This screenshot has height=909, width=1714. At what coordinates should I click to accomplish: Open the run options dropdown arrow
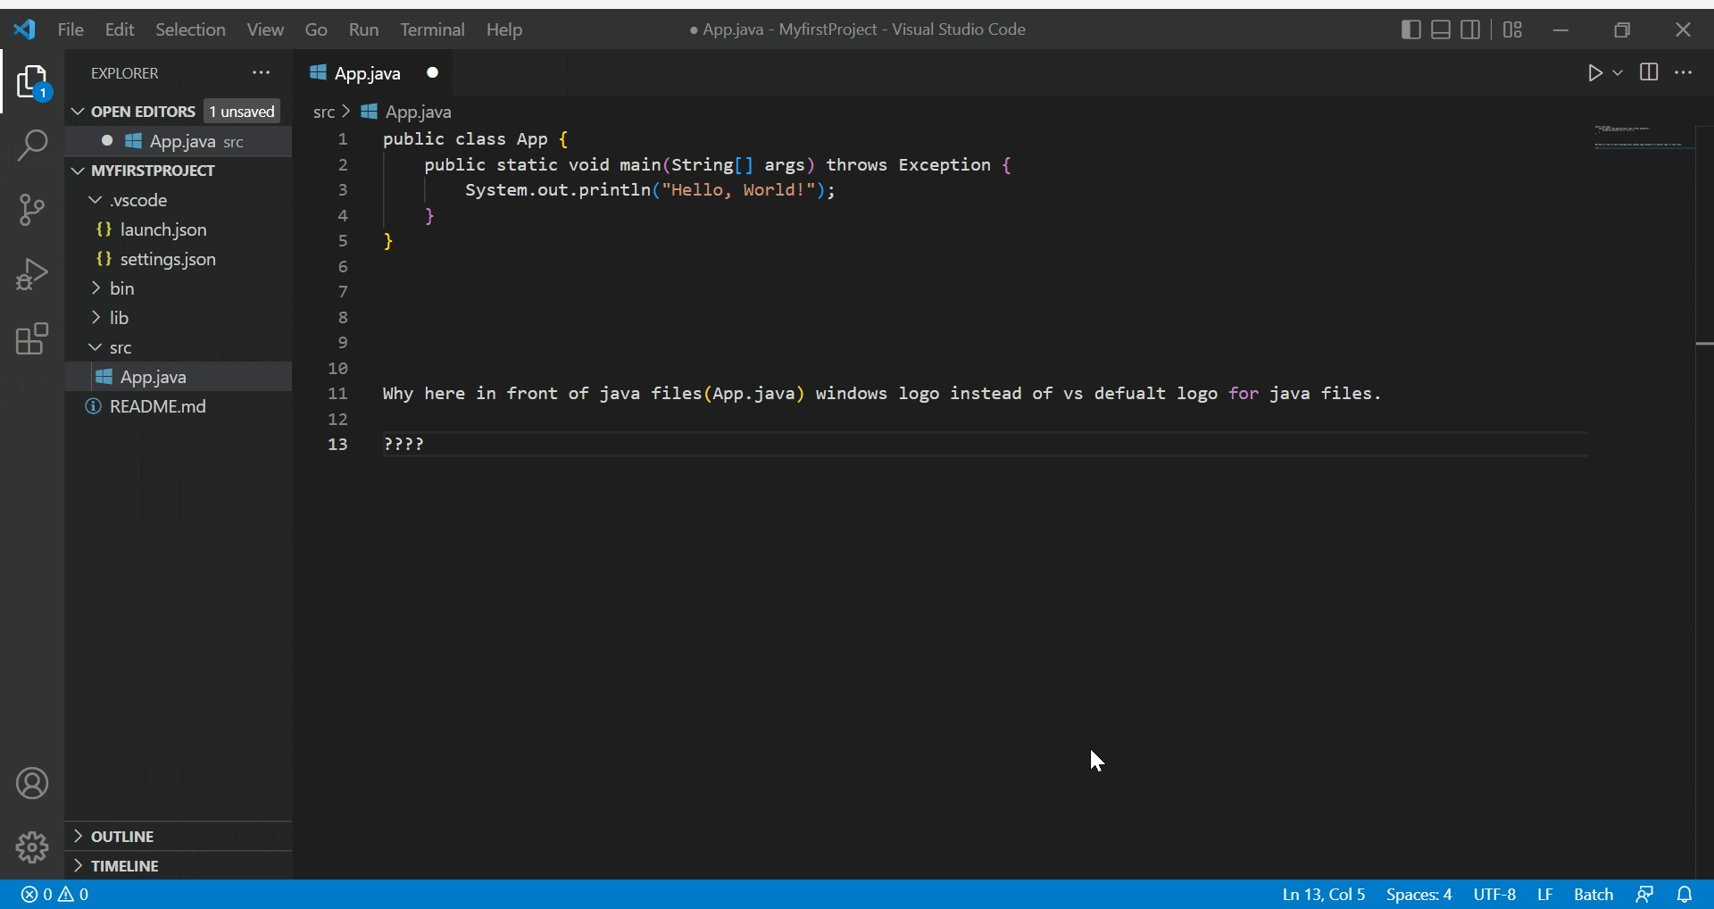[1618, 73]
